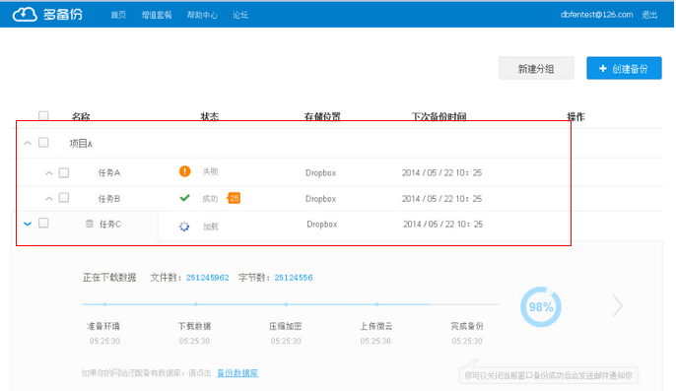Click next backup time of 任务A
This screenshot has height=391, width=676.
[x=441, y=173]
